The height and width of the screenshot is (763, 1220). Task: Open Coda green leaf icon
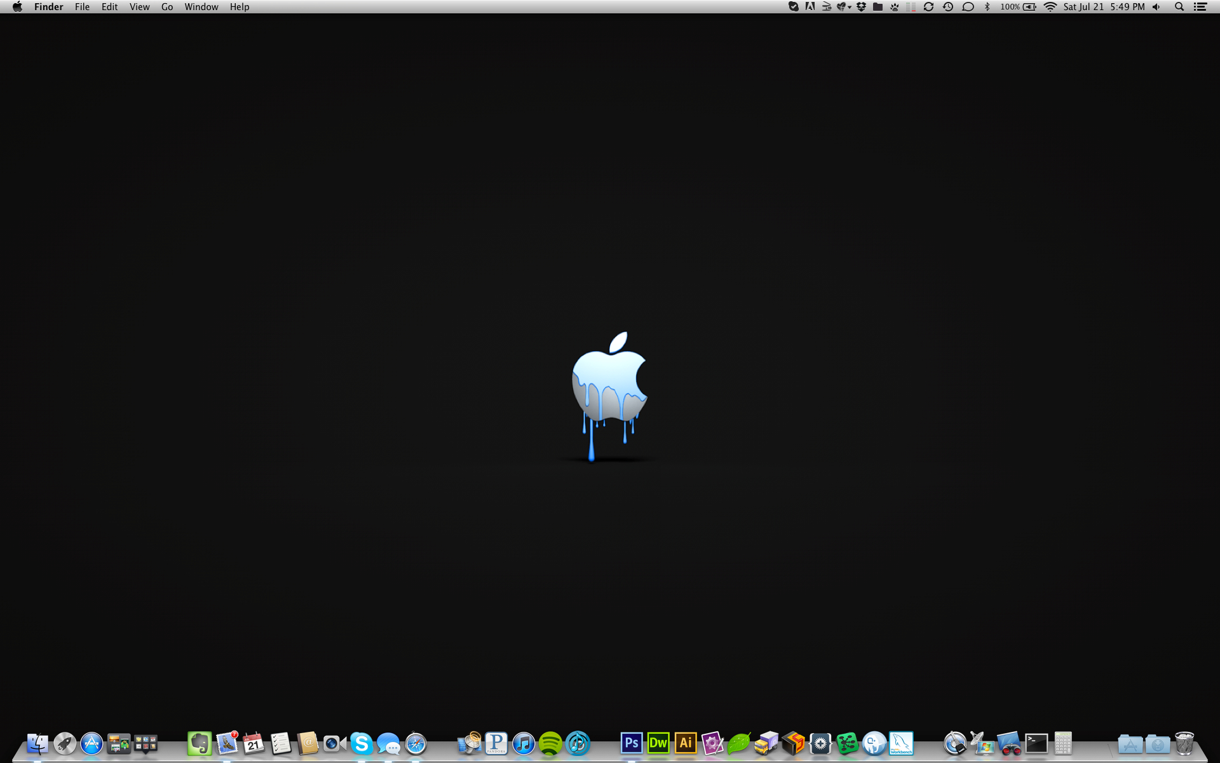point(740,743)
